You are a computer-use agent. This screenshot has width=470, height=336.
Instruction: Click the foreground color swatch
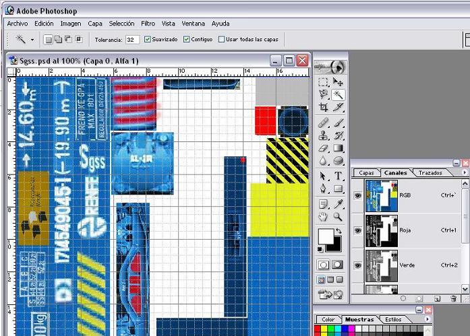pos(325,236)
